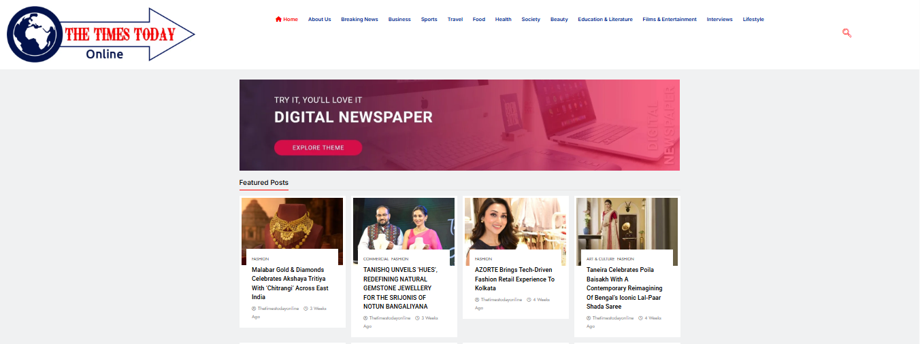Click The Times Today Online logo

coord(101,35)
